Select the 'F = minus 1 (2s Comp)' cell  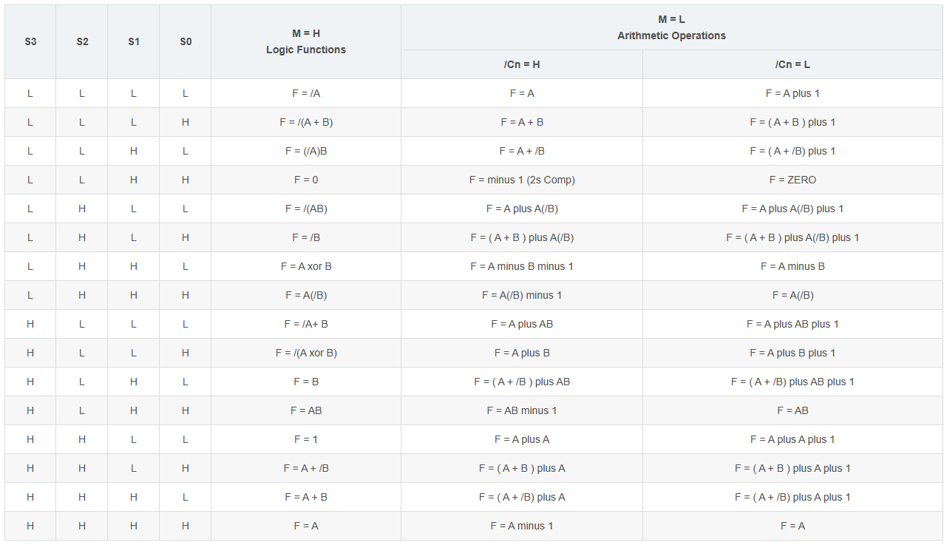522,180
